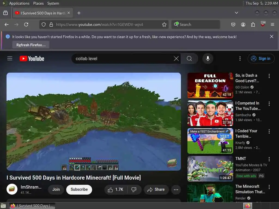Open options for 'I Coded Your Terrible' video

(x=269, y=131)
